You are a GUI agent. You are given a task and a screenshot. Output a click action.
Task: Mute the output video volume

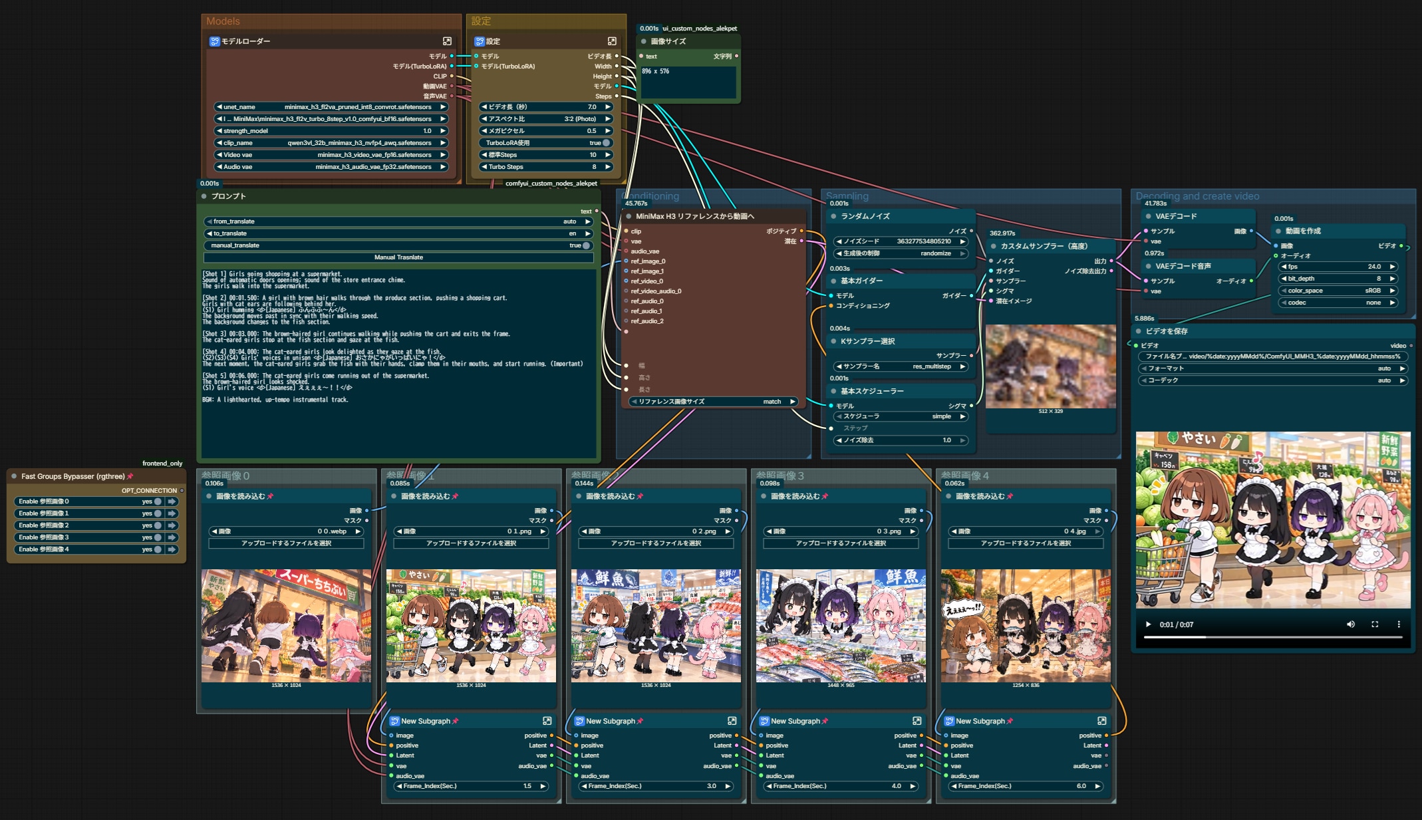coord(1351,624)
